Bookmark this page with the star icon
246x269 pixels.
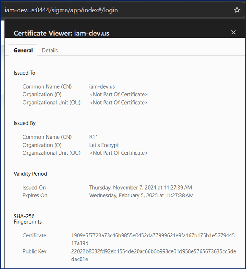click(237, 10)
